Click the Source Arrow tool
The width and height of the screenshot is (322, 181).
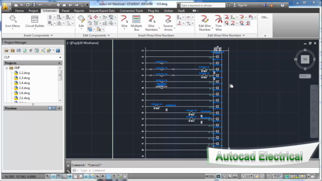coord(168,23)
